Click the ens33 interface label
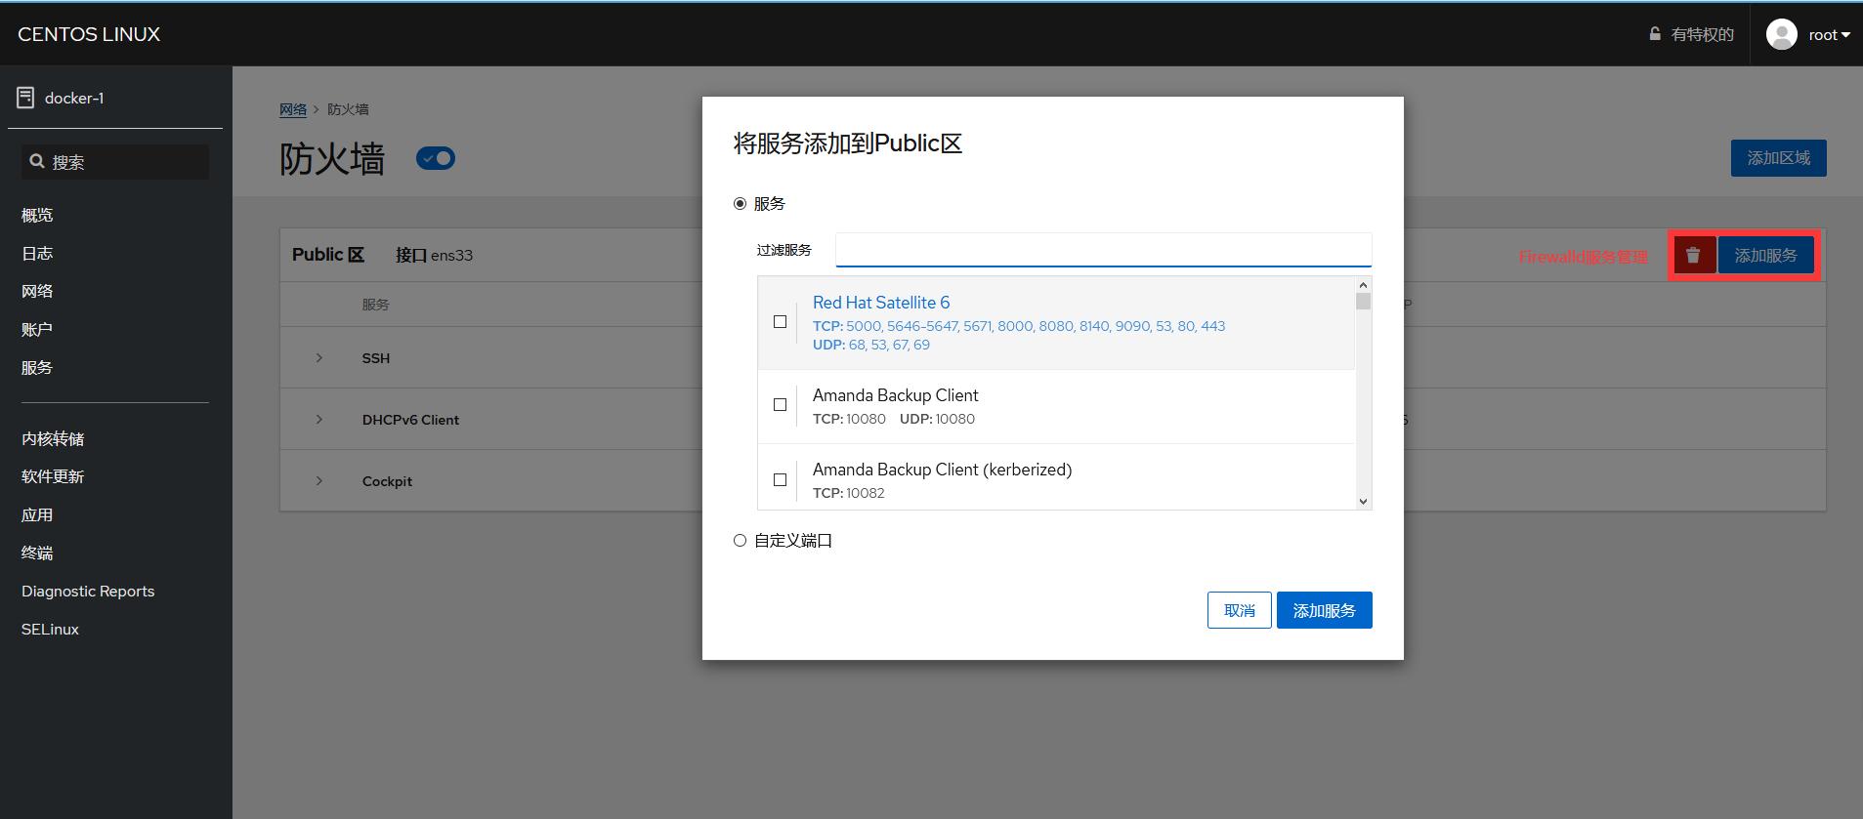 pyautogui.click(x=451, y=255)
